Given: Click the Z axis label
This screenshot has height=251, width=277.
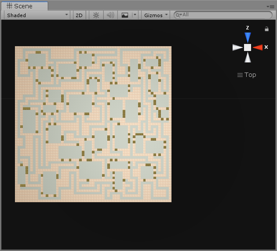Looking at the screenshot, I should click(248, 28).
